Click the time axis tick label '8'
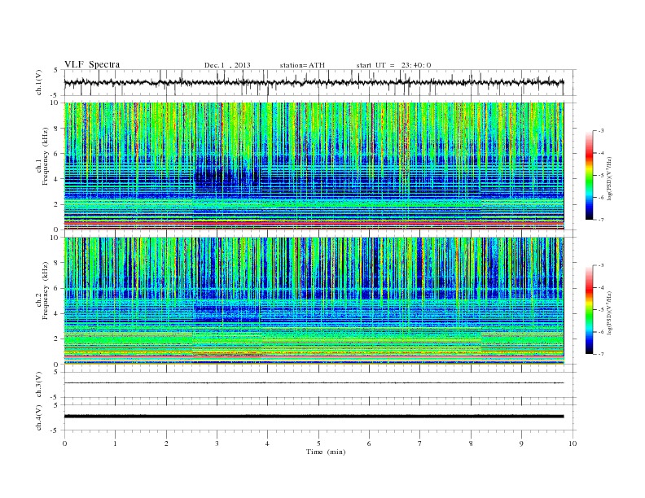Viewport: 645px width, 498px height. (x=471, y=443)
